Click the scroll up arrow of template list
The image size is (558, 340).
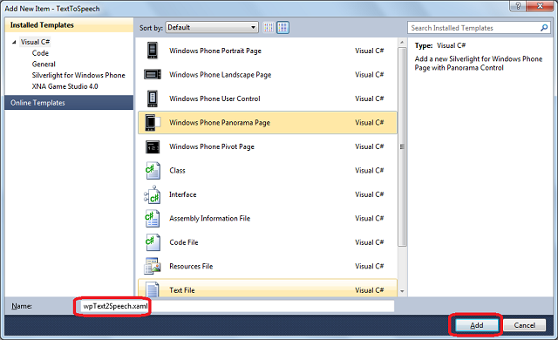(402, 43)
